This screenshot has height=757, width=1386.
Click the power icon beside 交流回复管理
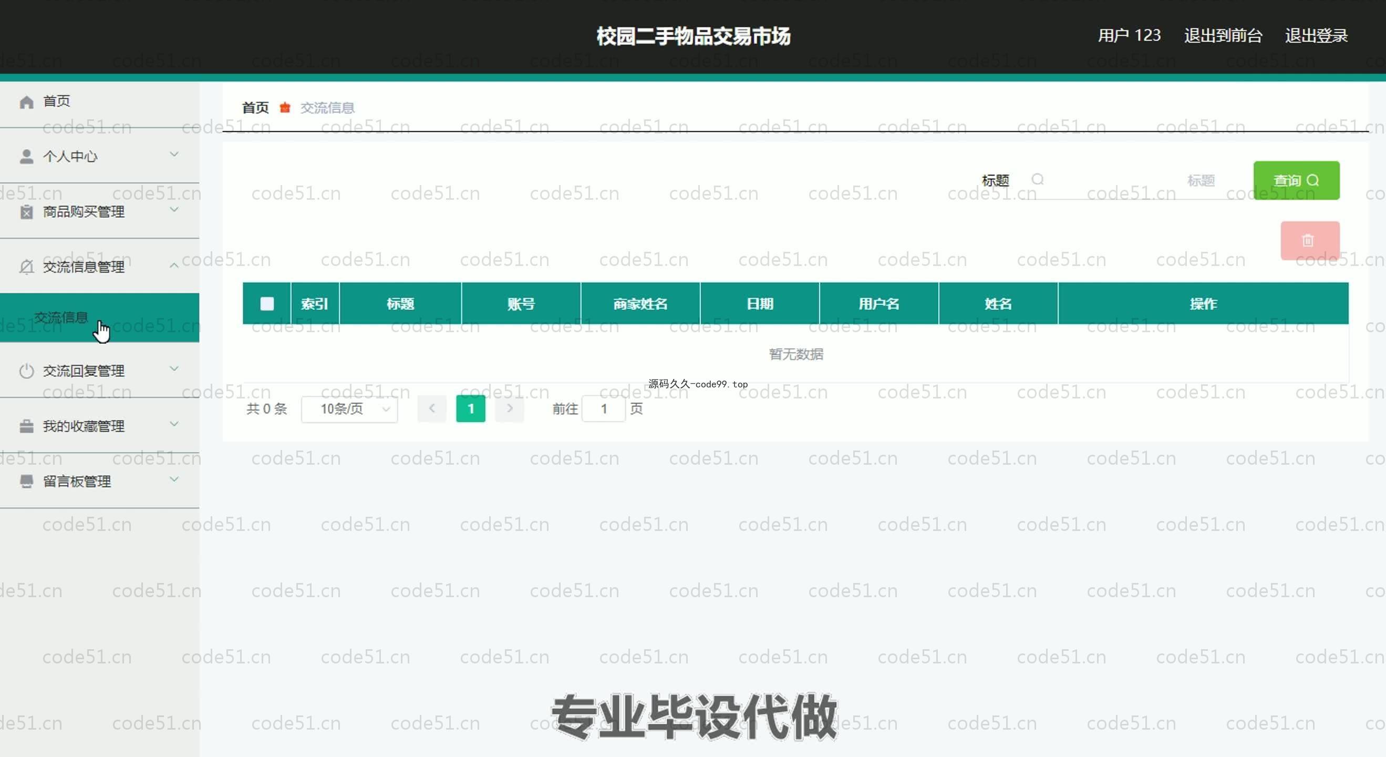point(26,371)
